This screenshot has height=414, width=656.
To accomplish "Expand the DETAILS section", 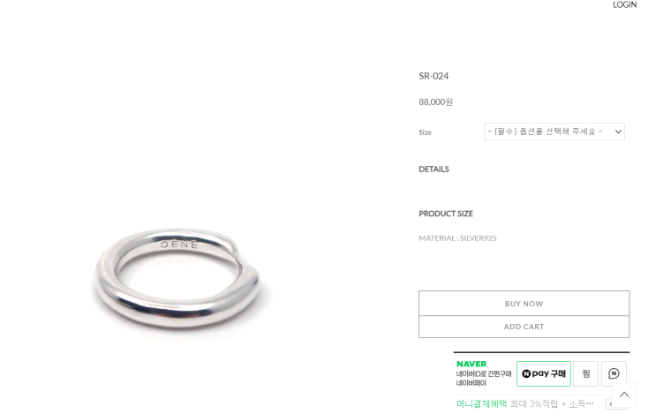I will (434, 169).
